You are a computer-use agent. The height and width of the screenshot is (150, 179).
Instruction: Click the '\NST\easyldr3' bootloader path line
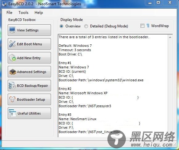(x=85, y=106)
